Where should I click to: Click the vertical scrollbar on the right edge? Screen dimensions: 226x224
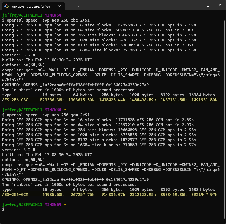coord(224,116)
